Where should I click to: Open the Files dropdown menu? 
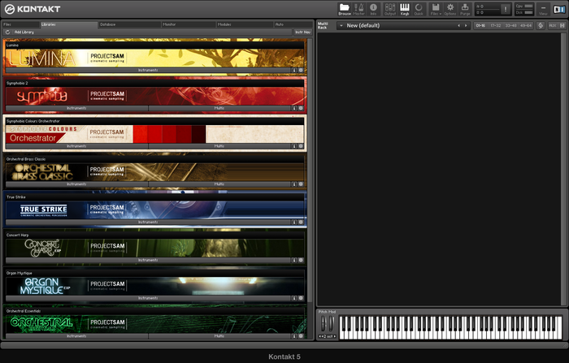point(436,9)
